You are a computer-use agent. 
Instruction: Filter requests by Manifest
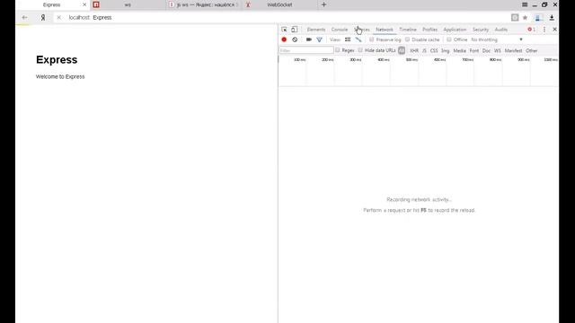click(513, 50)
